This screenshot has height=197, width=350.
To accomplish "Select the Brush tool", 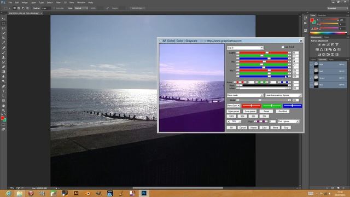I will click(x=3, y=53).
